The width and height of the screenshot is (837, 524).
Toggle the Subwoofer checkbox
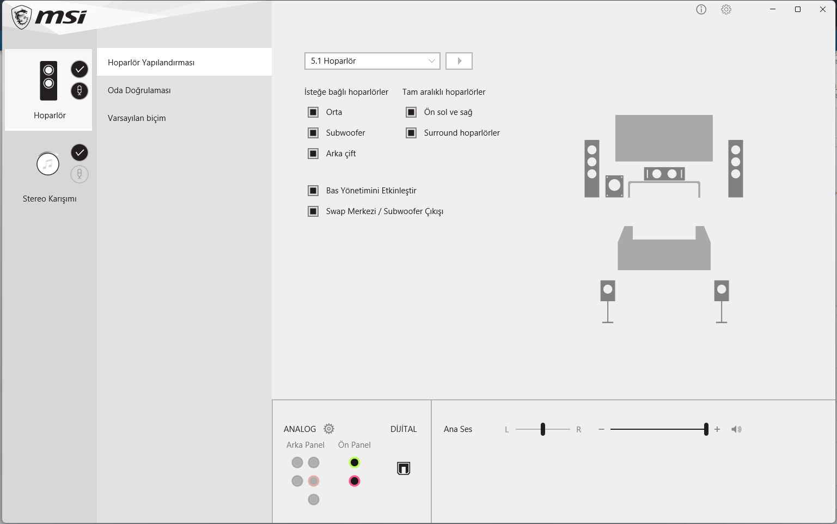coord(313,133)
